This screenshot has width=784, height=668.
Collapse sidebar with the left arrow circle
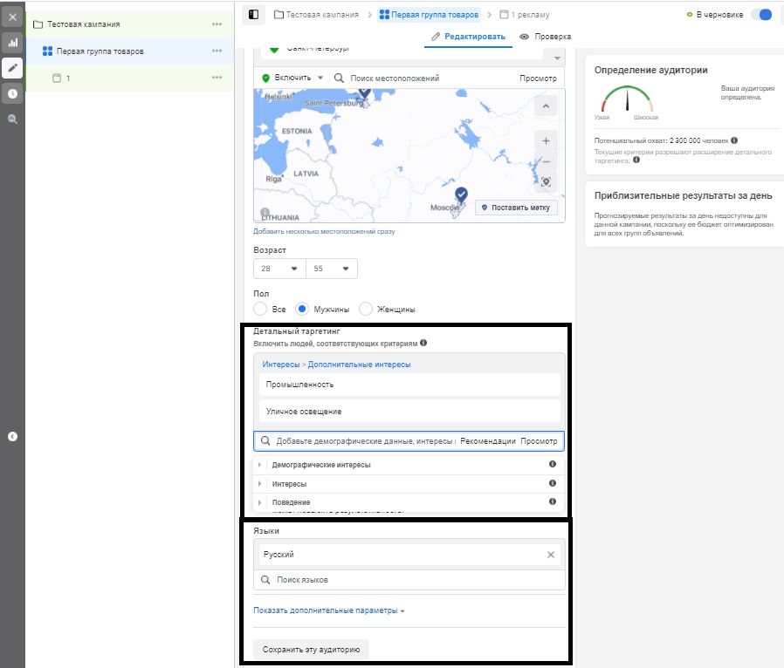12,436
